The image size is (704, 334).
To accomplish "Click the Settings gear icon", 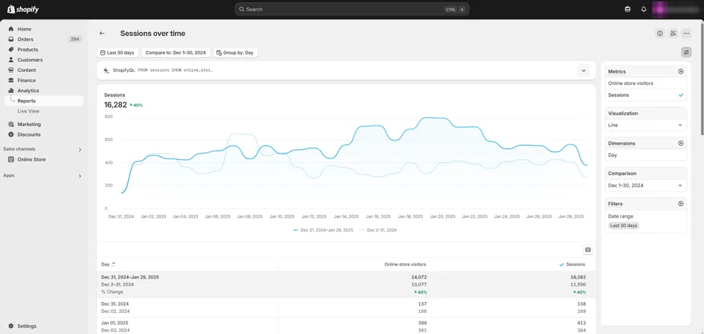I will (11, 326).
